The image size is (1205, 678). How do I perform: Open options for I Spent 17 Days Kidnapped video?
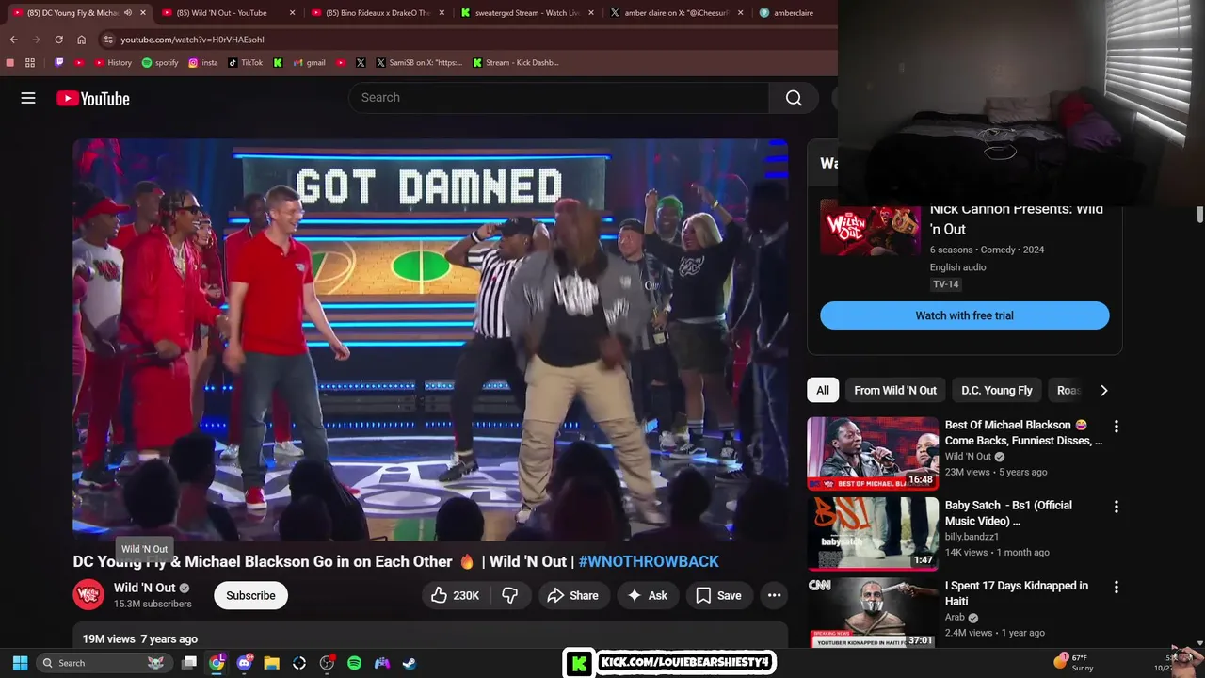click(x=1116, y=587)
